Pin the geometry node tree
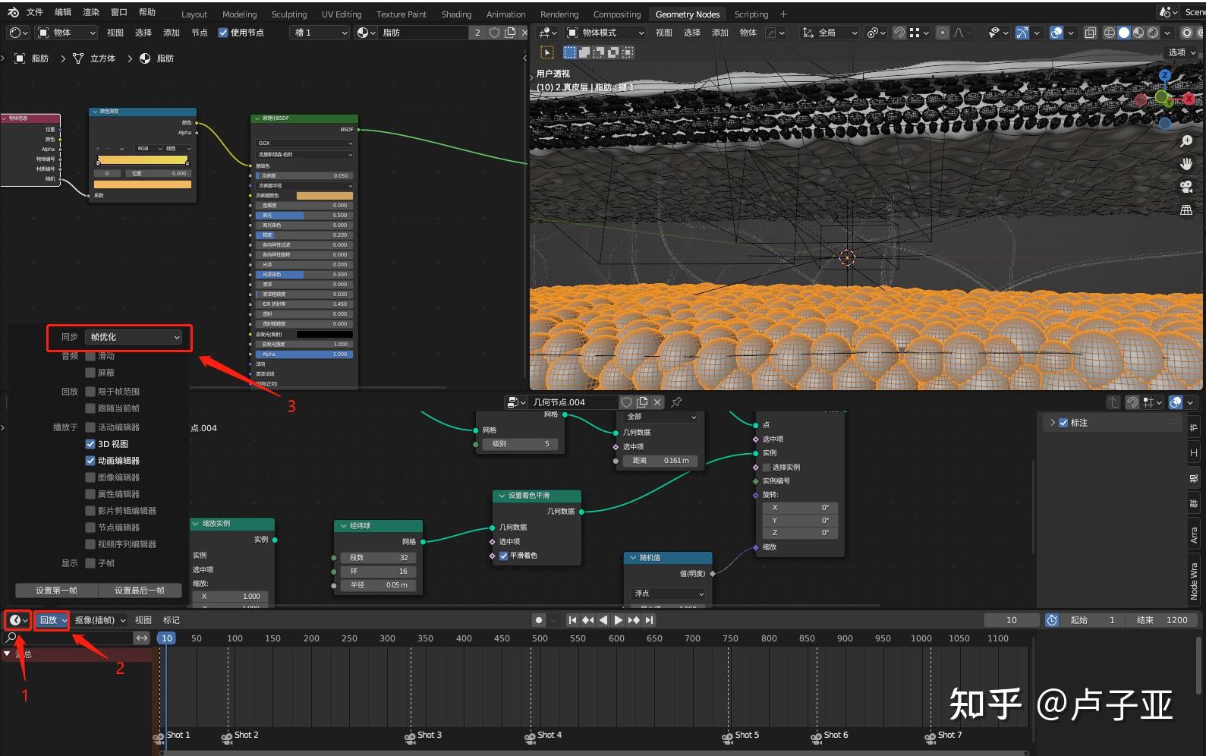This screenshot has width=1206, height=756. pyautogui.click(x=676, y=402)
